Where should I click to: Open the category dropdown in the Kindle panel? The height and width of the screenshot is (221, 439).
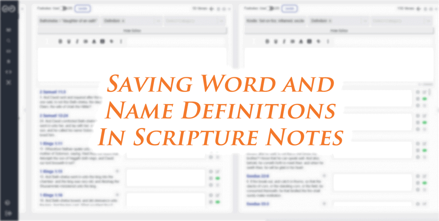402,21
